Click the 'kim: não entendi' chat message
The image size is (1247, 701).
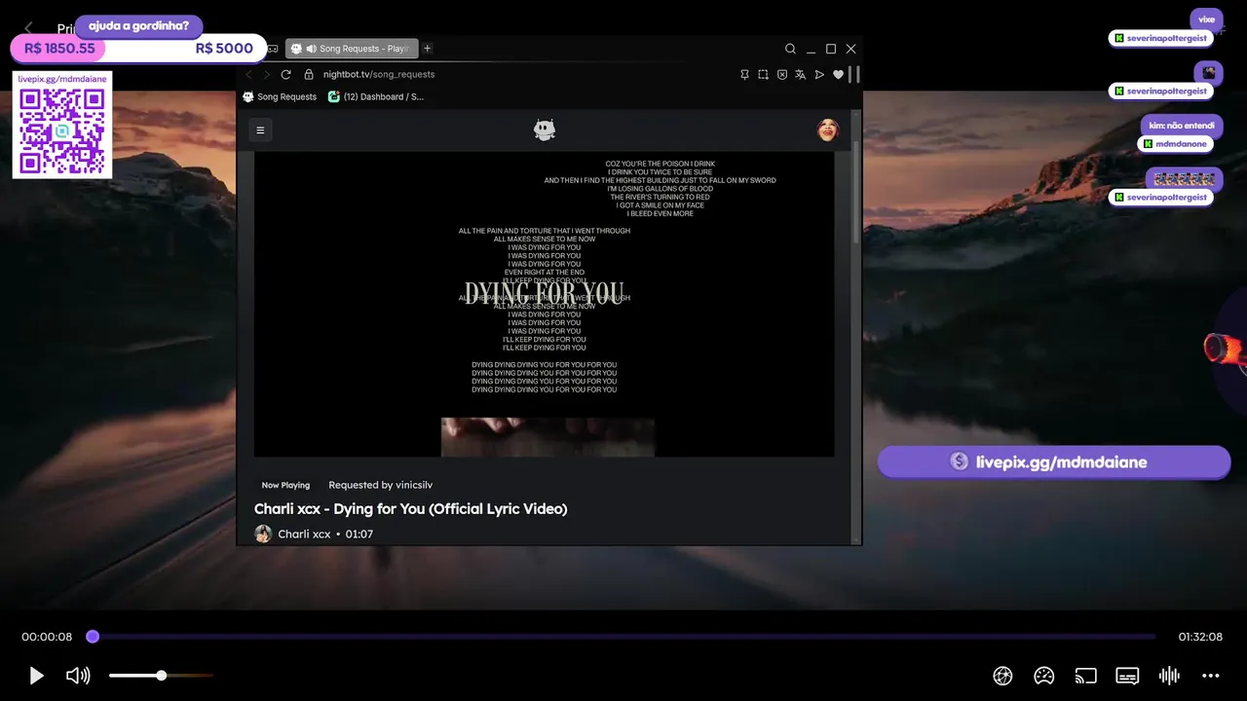coord(1181,126)
